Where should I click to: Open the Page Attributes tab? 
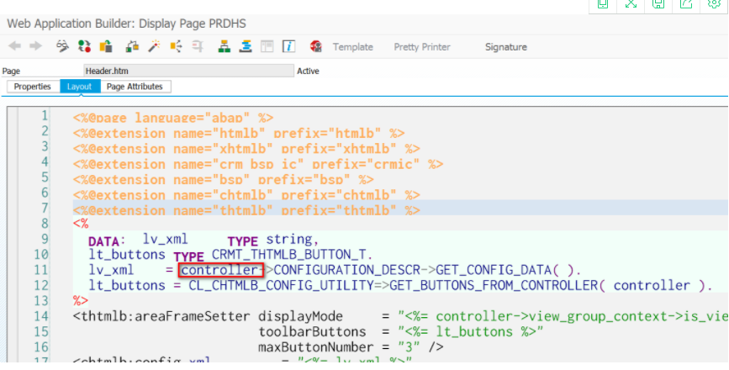click(135, 87)
